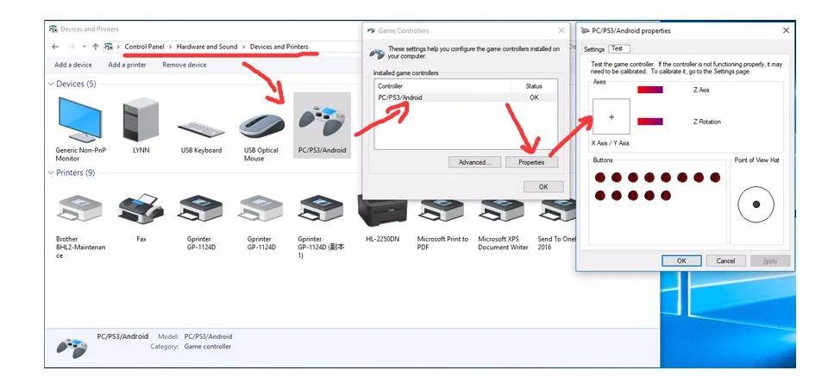Click the Forward arrow in Devices and Printers
This screenshot has height=383, width=828.
(x=72, y=47)
